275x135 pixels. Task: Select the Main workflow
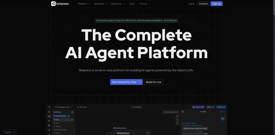pyautogui.click(x=63, y=120)
